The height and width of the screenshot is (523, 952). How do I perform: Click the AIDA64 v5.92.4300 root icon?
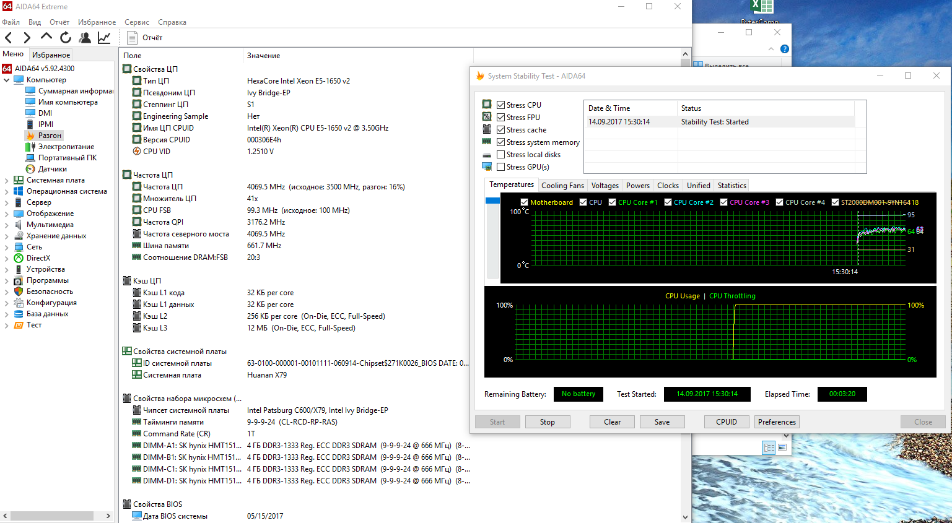[7, 69]
